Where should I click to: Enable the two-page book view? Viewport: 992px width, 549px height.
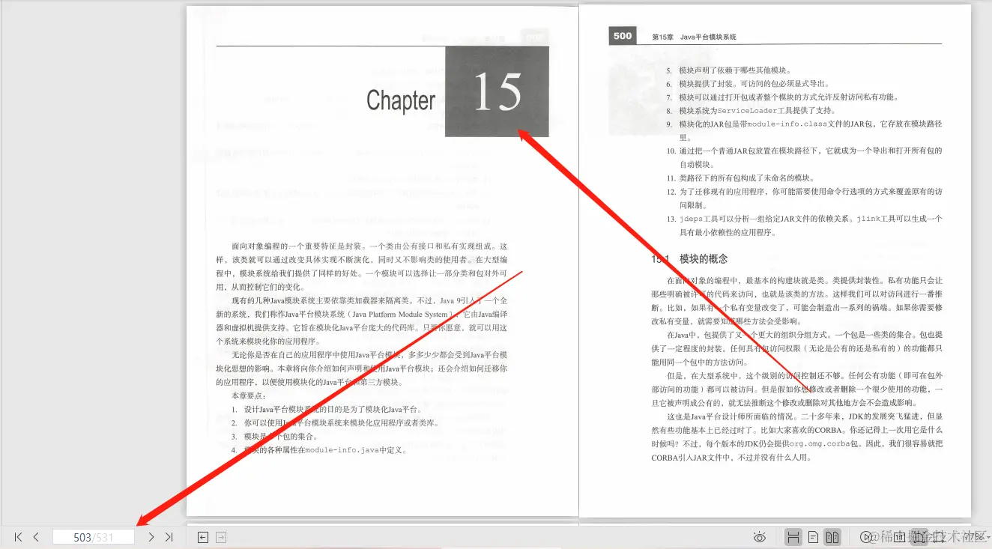coord(832,536)
